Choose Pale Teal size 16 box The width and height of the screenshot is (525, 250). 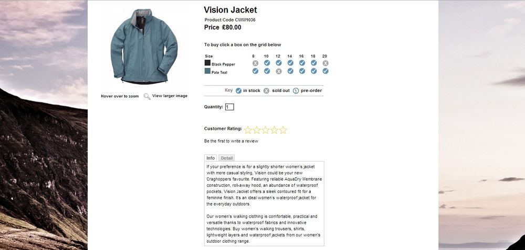click(x=302, y=71)
